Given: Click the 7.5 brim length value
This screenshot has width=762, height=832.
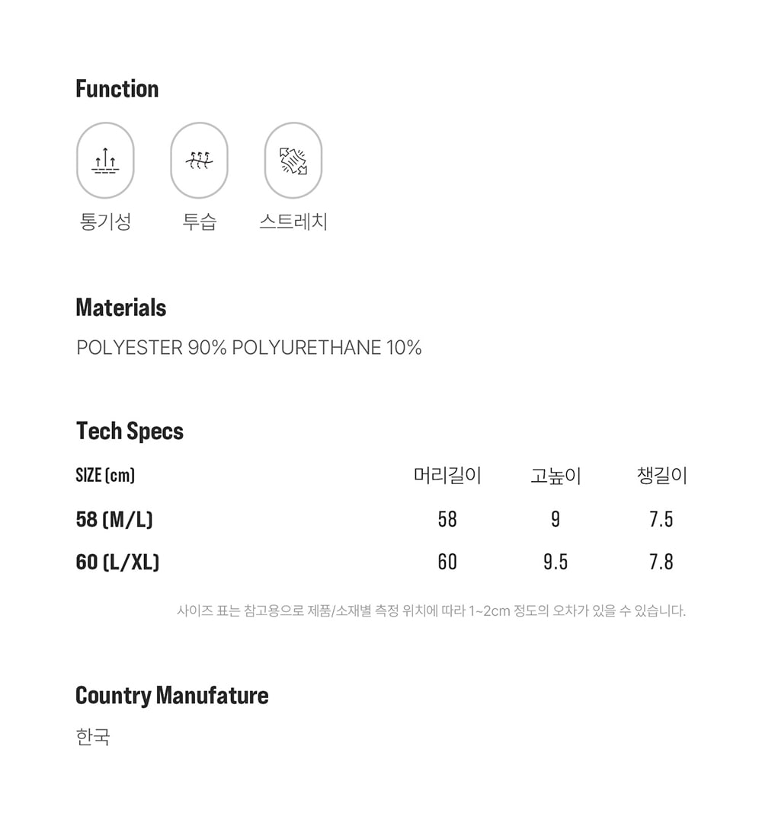Looking at the screenshot, I should click(661, 520).
